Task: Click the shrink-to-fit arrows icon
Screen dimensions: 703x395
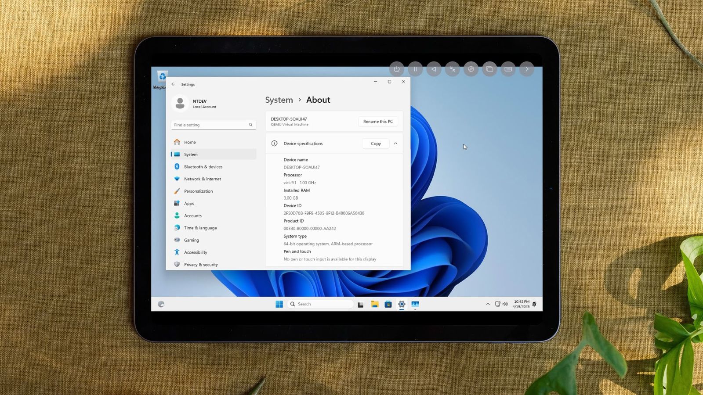Action: [452, 69]
